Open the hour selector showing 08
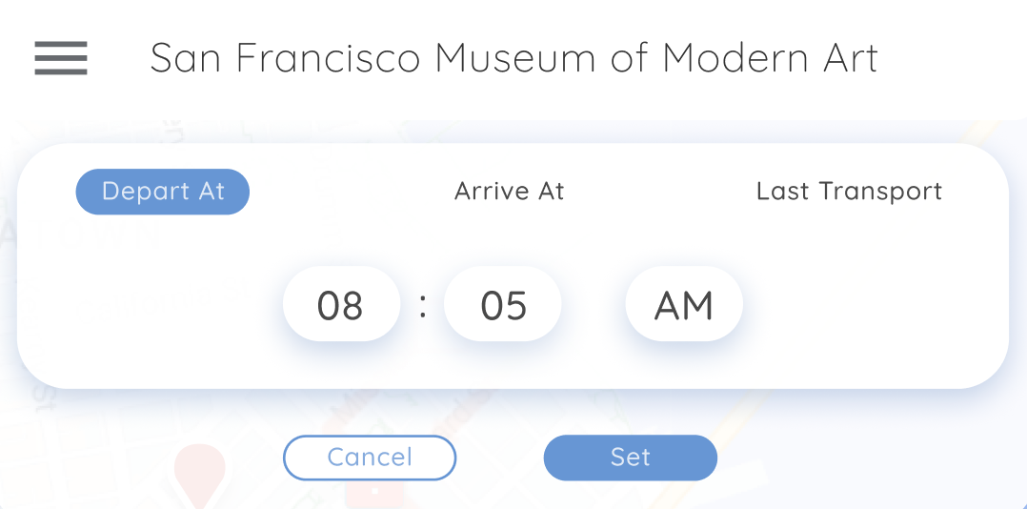 pyautogui.click(x=341, y=304)
